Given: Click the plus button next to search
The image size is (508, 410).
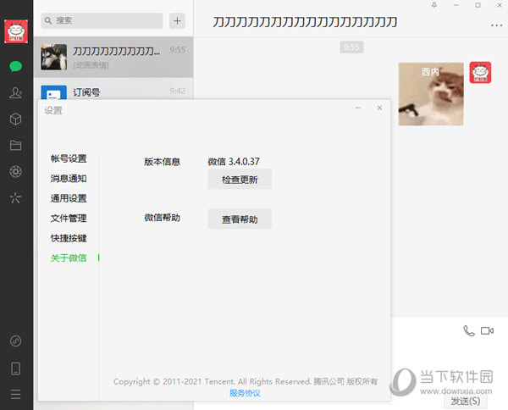Looking at the screenshot, I should (x=177, y=20).
